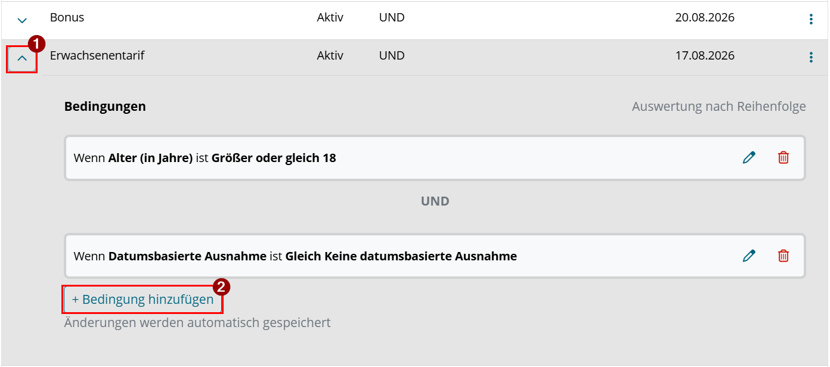Screen dimensions: 830x367
Task: Click the 20.08.2026 date in Bonus row
Action: point(705,17)
